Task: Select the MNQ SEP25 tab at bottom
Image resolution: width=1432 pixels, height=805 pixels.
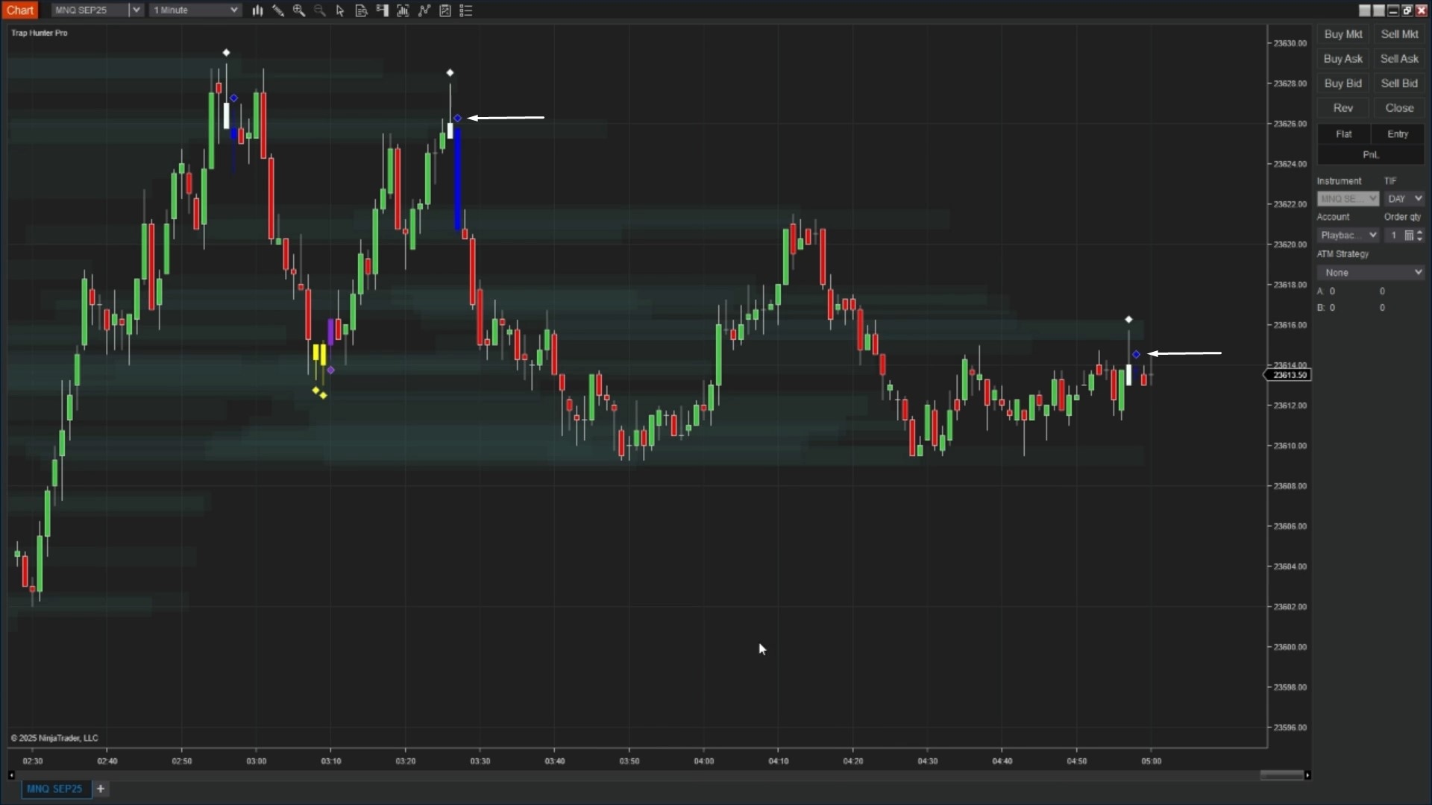Action: pos(54,789)
